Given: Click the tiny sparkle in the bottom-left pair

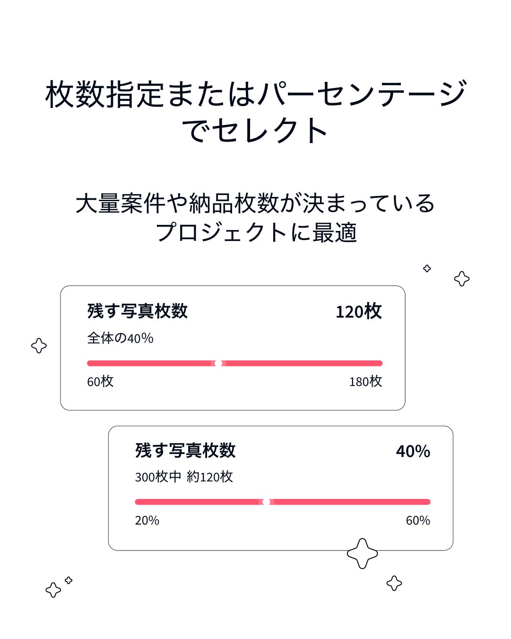Looking at the screenshot, I should (69, 580).
